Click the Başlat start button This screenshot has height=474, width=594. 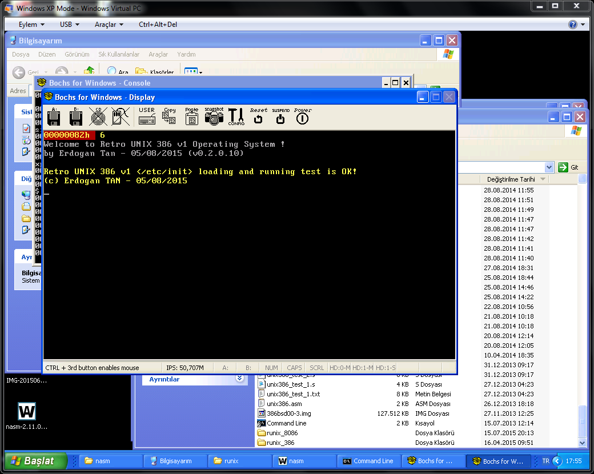(36, 461)
